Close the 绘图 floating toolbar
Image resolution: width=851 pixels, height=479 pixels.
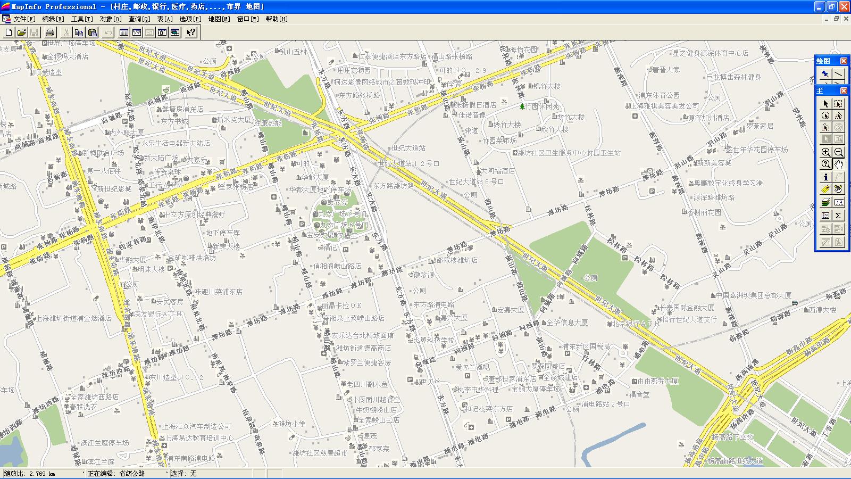tap(844, 61)
